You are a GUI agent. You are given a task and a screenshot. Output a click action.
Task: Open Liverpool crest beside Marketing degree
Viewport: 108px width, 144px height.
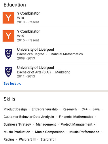[8, 72]
